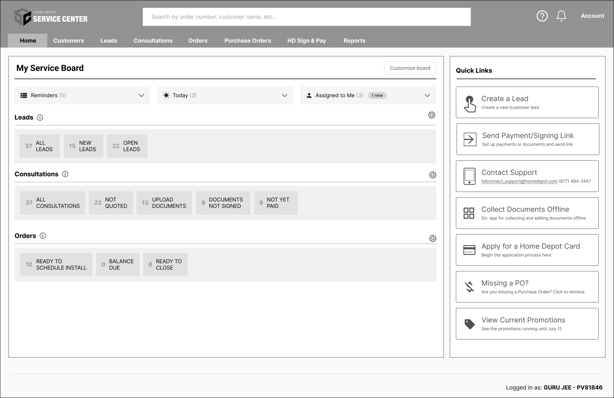The width and height of the screenshot is (614, 398).
Task: Switch to Purchase Orders tab
Action: coord(248,41)
